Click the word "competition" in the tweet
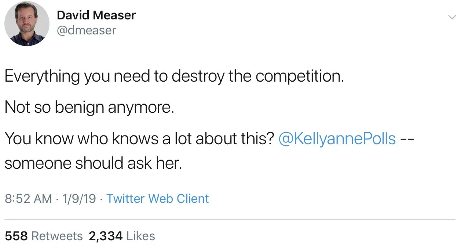Screen dimensions: 457x246 tap(299, 76)
